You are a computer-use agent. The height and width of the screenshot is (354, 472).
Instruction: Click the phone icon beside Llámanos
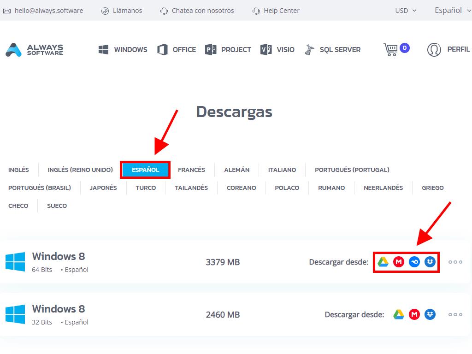pos(105,11)
